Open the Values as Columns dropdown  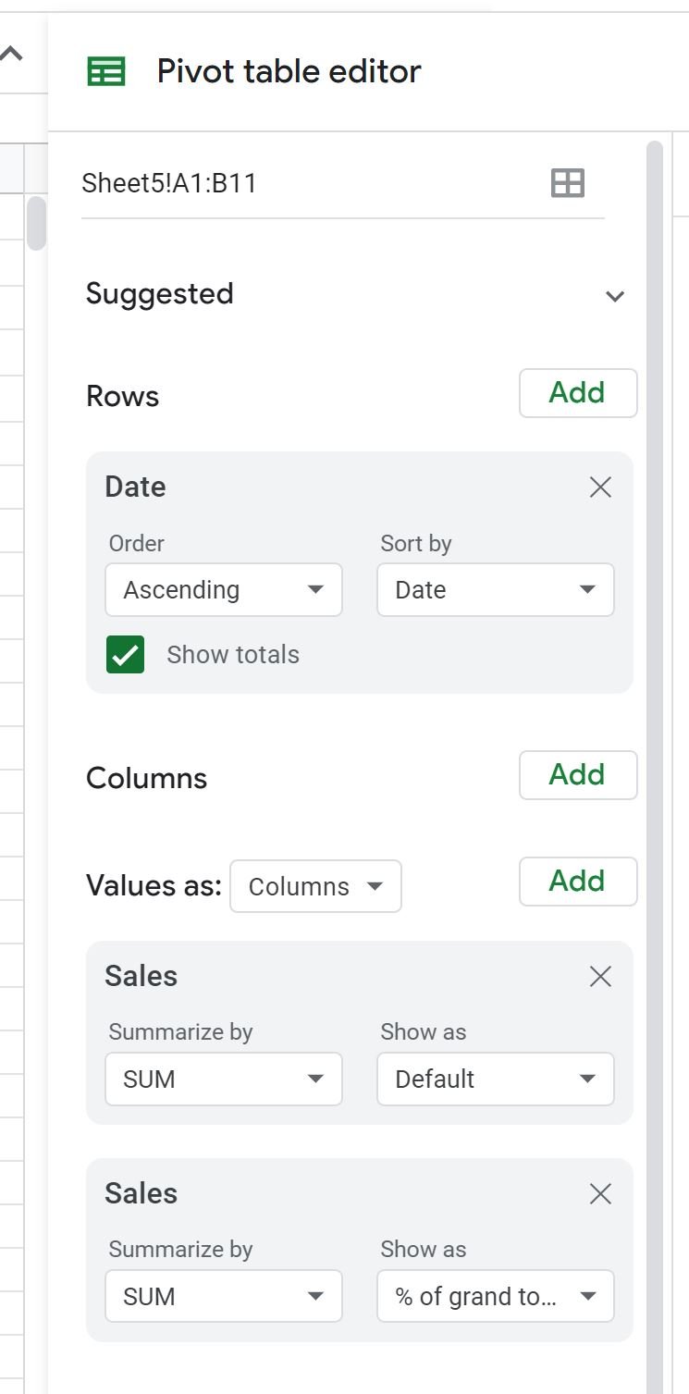point(316,886)
